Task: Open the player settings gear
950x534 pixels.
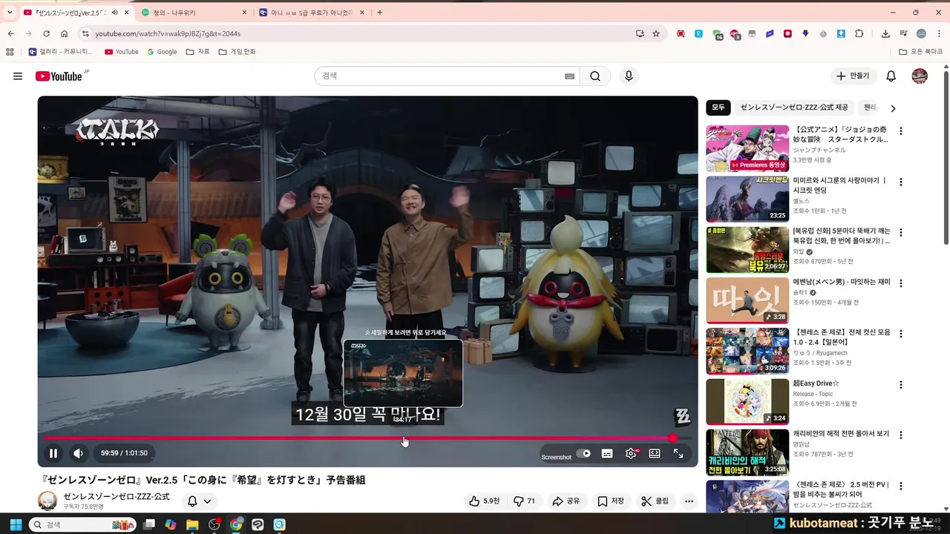Action: click(x=631, y=453)
